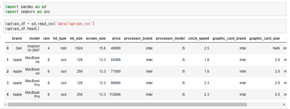Click Apple brand cell in row 1
290x109 pixels.
coord(17,60)
